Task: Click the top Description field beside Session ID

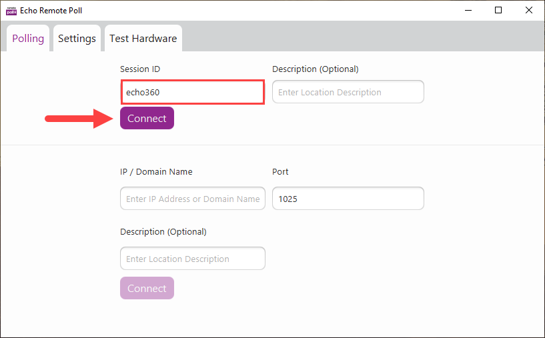Action: 348,92
